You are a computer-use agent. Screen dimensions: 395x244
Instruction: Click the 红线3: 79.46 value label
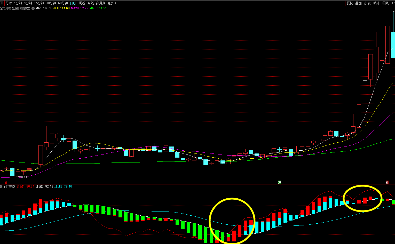pyautogui.click(x=63, y=186)
